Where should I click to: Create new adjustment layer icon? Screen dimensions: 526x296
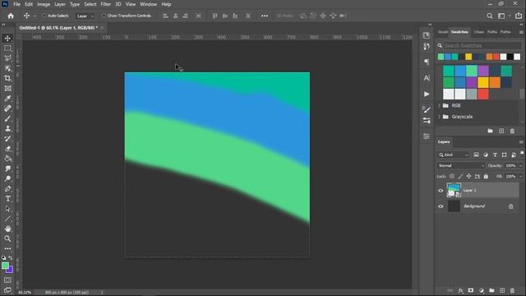482,290
